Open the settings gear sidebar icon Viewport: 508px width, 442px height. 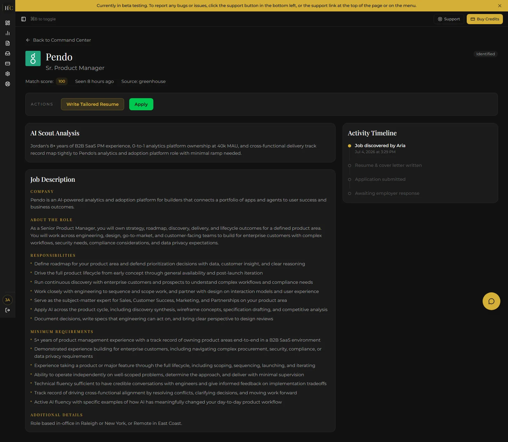[x=8, y=74]
